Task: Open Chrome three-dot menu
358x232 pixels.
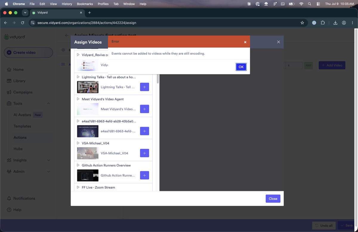Action: tap(352, 23)
